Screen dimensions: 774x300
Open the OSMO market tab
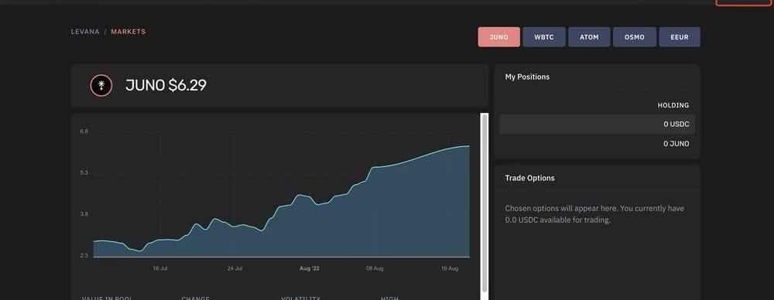[635, 37]
